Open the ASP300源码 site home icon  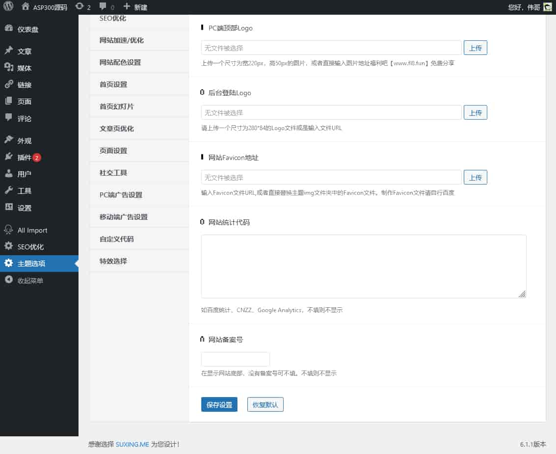[25, 6]
